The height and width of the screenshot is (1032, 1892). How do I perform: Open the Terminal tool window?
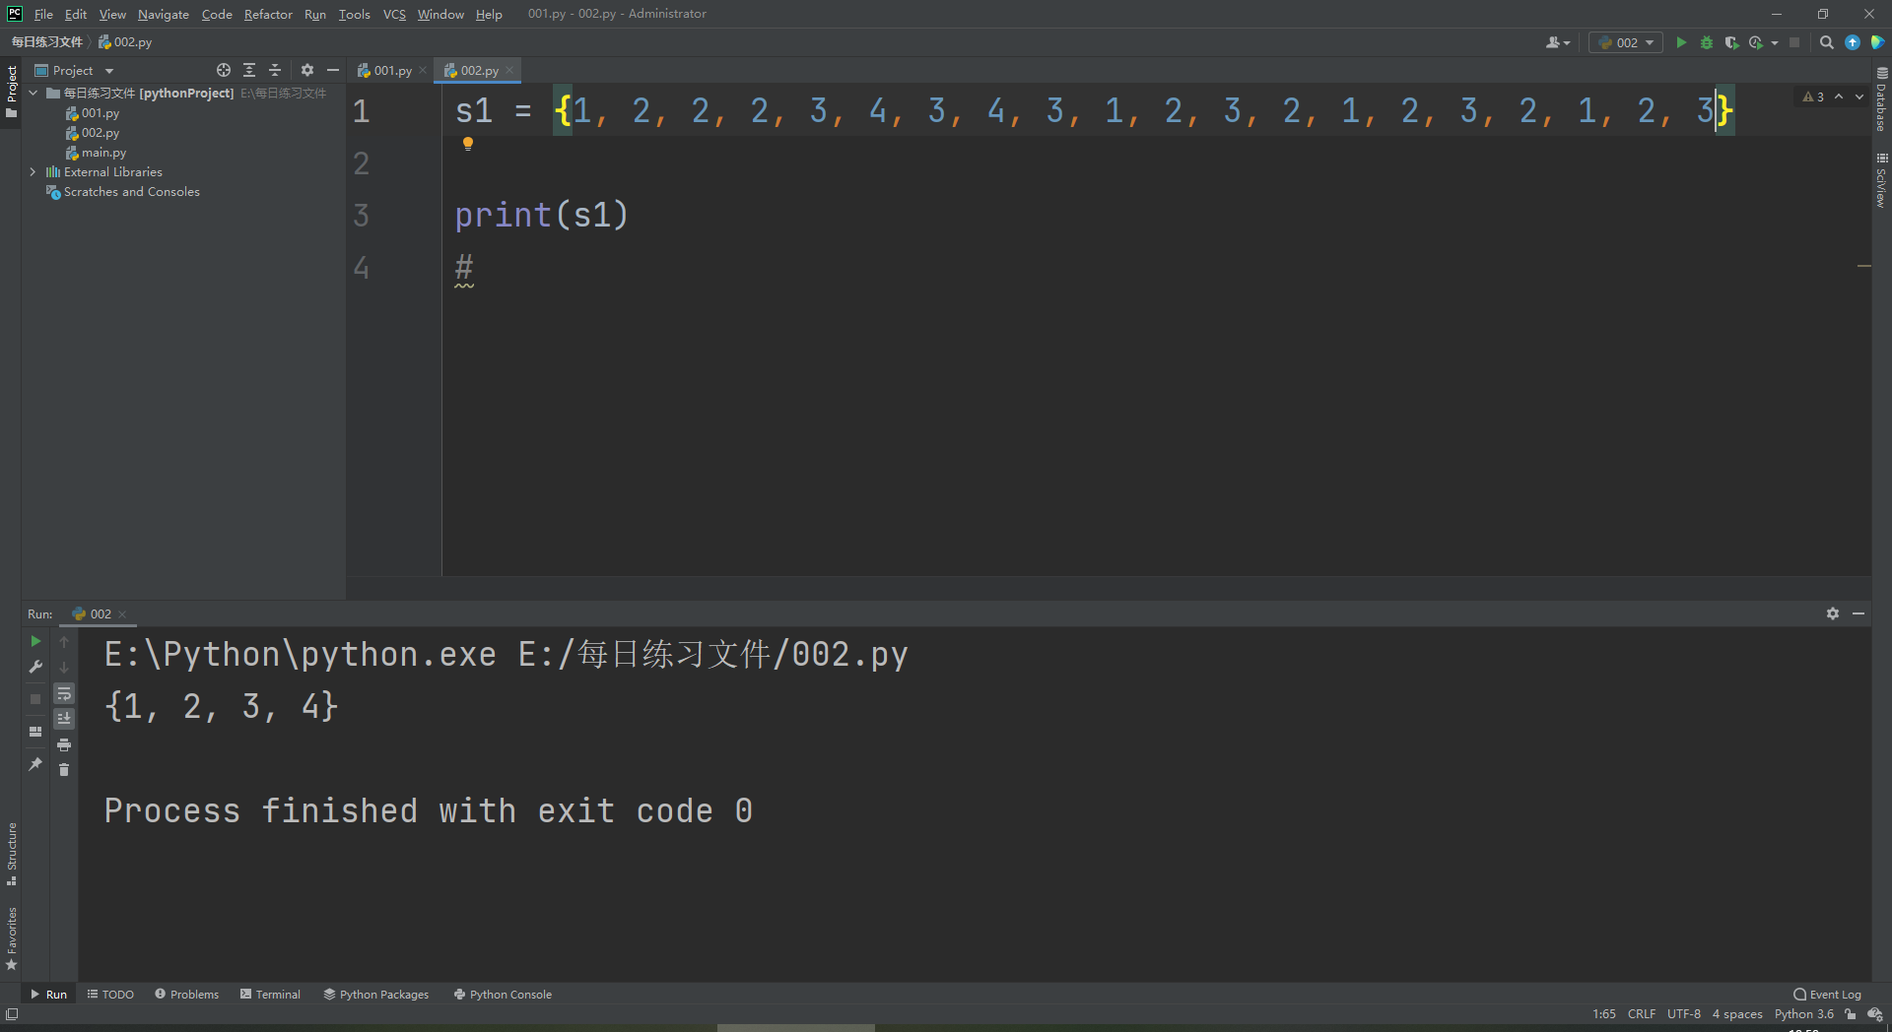[270, 995]
